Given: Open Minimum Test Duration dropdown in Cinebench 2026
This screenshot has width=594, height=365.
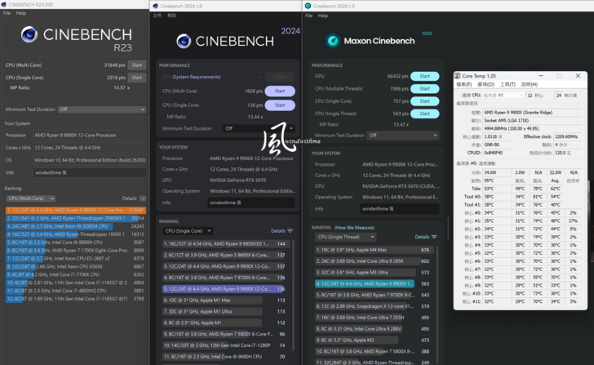Looking at the screenshot, I should click(x=402, y=136).
